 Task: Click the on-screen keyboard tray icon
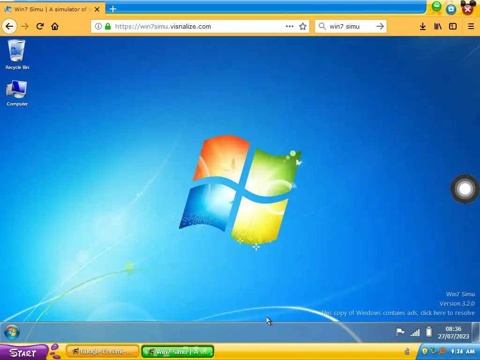(407, 352)
